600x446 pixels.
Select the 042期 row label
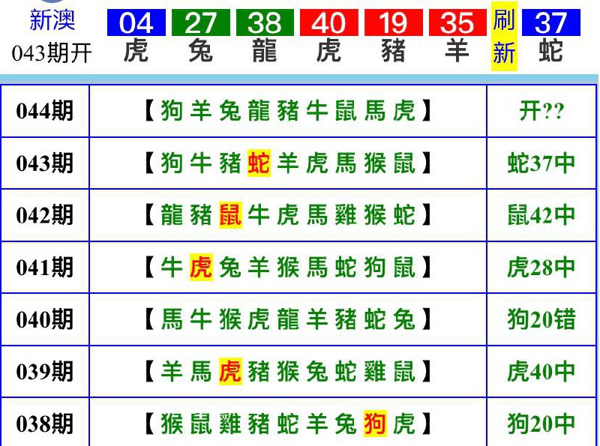tap(45, 215)
